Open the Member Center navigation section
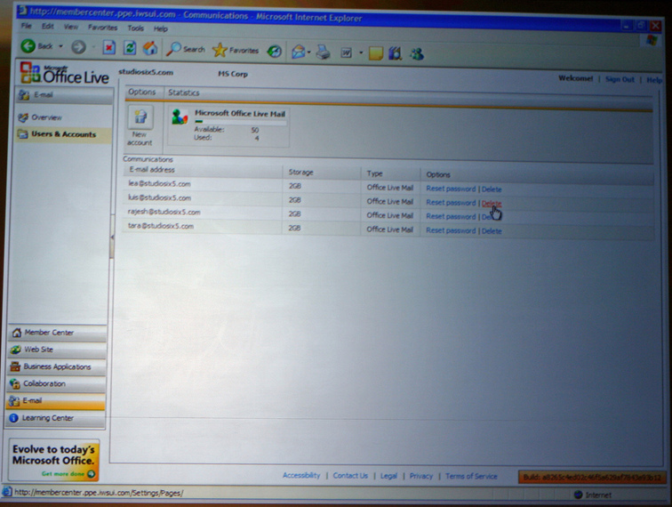This screenshot has width=672, height=507. [49, 333]
